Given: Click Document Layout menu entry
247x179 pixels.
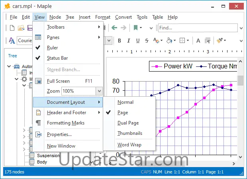Looking at the screenshot, I should pyautogui.click(x=68, y=102).
